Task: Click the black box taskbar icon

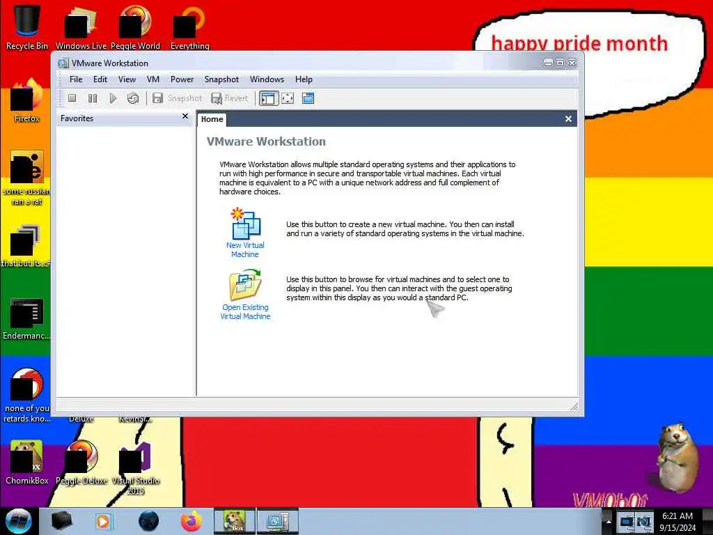Action: pos(61,521)
